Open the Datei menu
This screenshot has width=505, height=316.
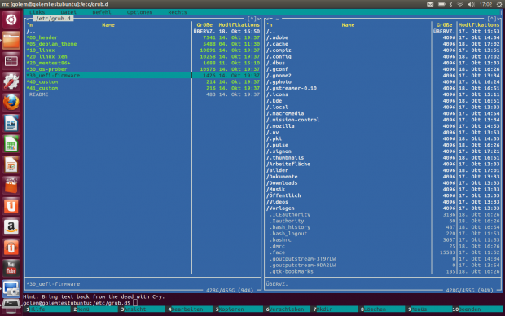pos(68,12)
